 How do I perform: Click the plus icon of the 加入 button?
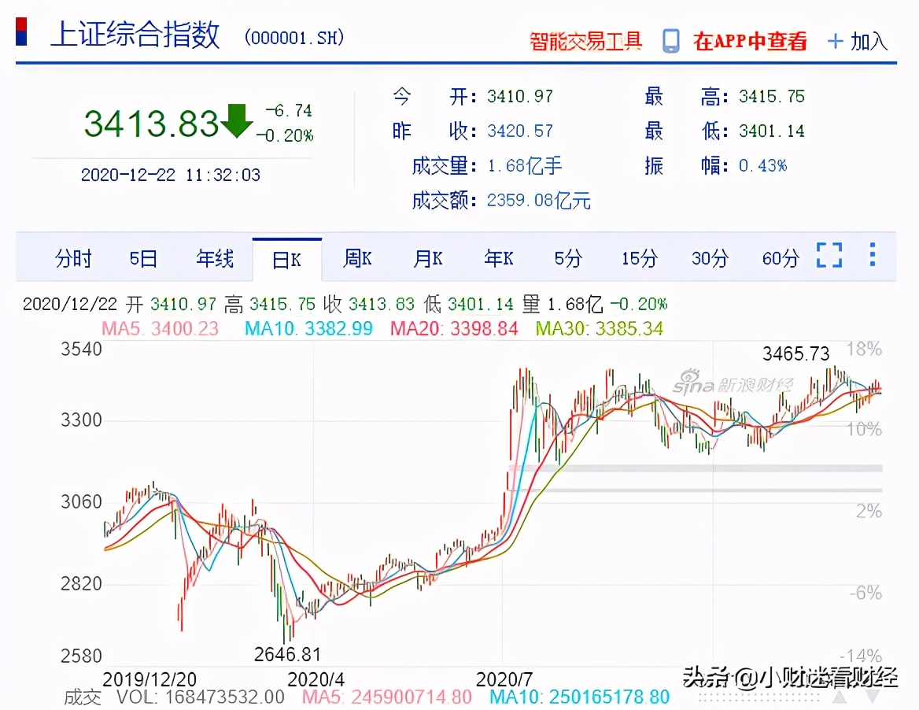click(x=833, y=42)
